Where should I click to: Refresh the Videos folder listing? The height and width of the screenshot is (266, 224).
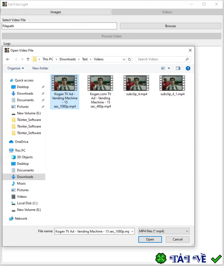130,59
